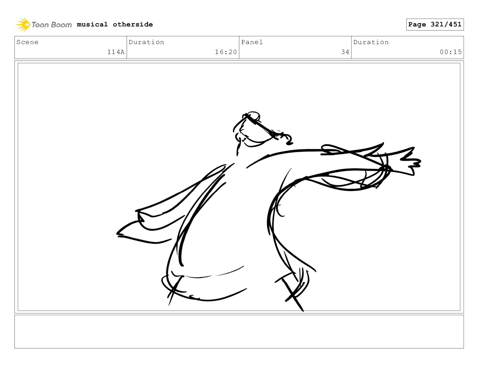Click the Toon Boom logo
Viewport: 479px width, 370px height.
[x=44, y=25]
